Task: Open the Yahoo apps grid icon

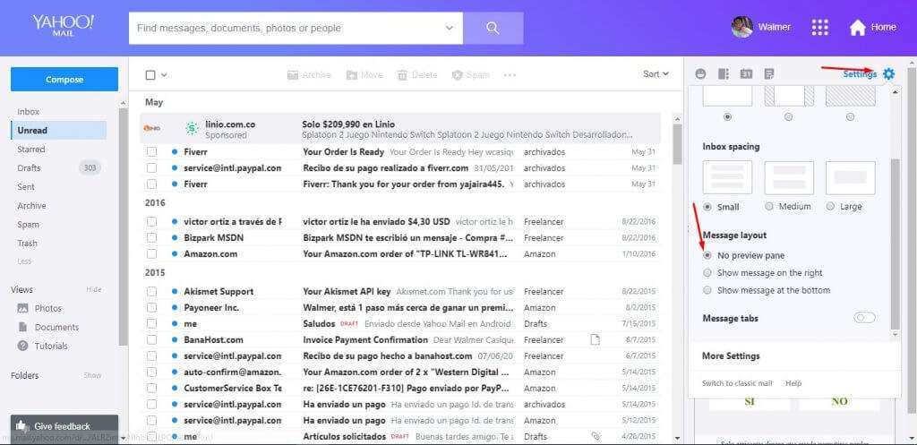Action: [x=820, y=27]
